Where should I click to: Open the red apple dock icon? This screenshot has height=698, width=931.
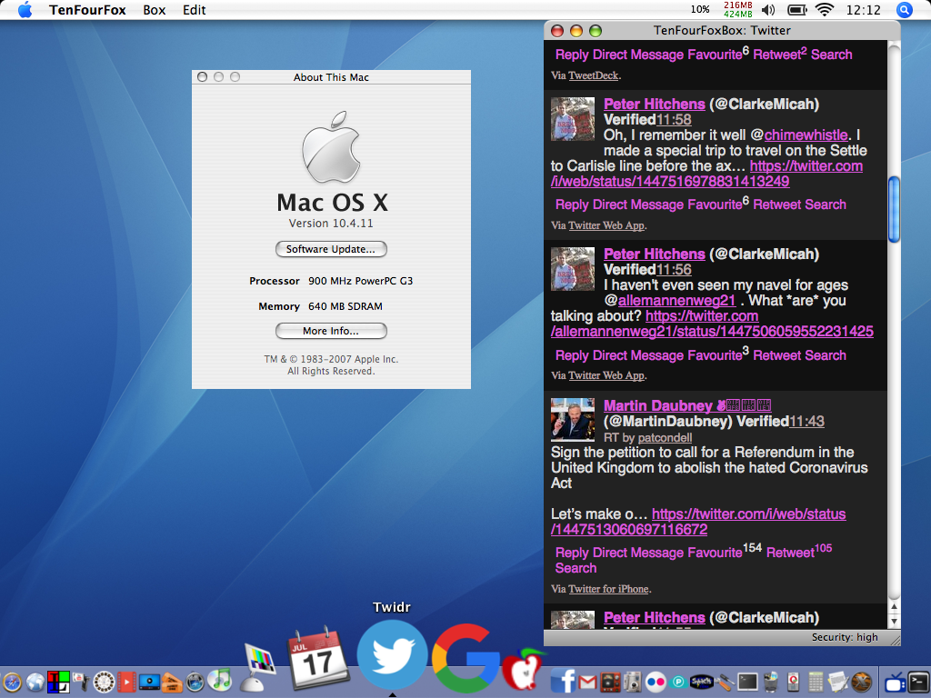(523, 670)
